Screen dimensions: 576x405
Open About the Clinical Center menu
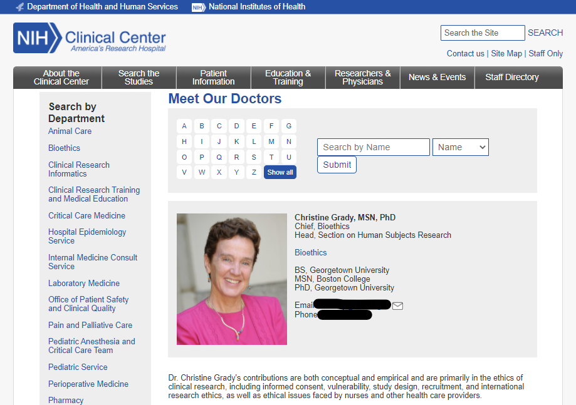(x=58, y=78)
